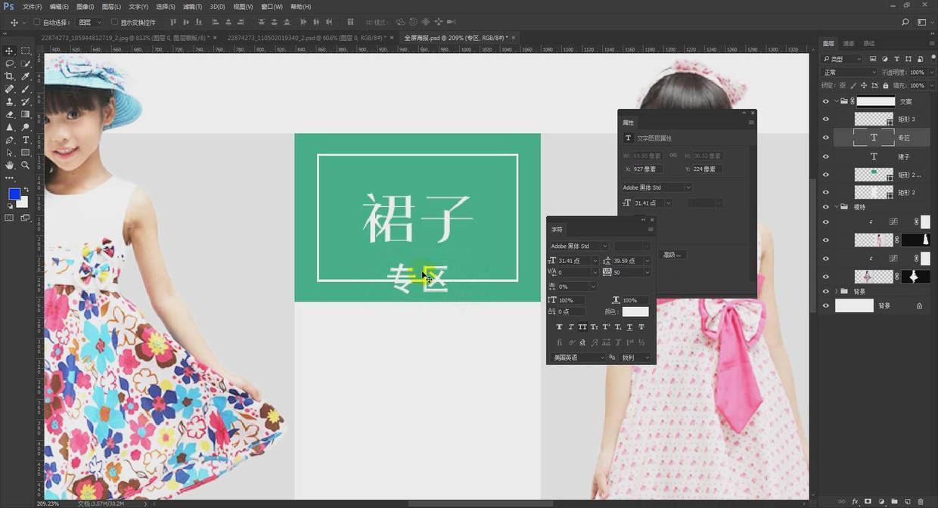Viewport: 938px width, 508px height.
Task: Select the Pen tool
Action: pyautogui.click(x=10, y=140)
